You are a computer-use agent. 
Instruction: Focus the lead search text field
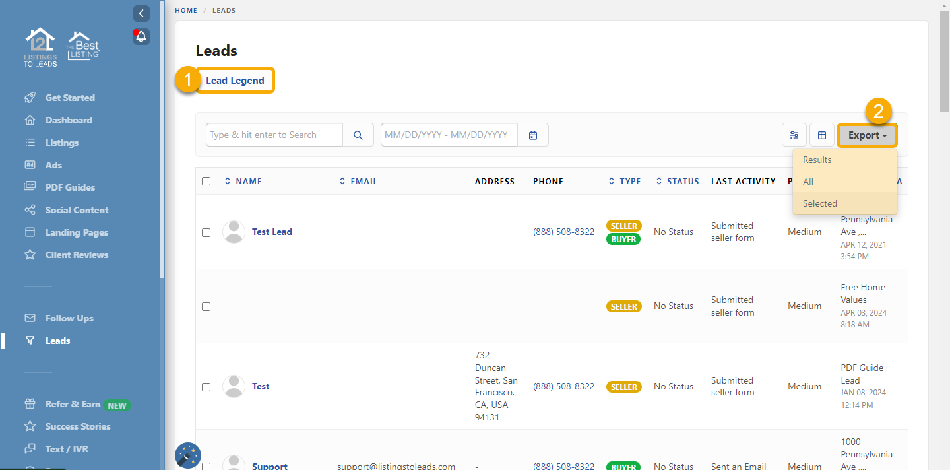pos(274,135)
